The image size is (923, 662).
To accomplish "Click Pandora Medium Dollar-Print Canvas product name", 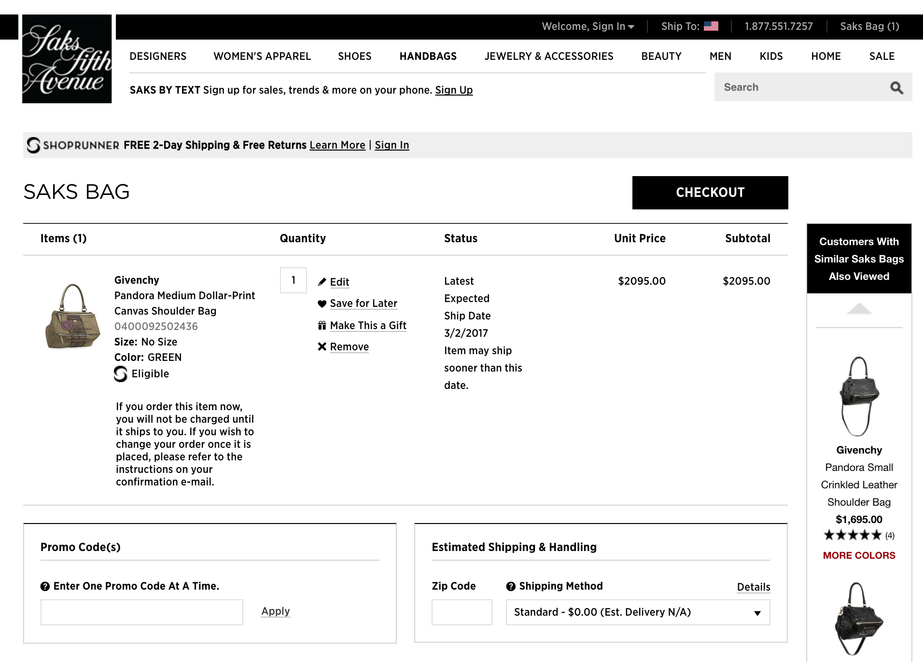I will (x=184, y=303).
